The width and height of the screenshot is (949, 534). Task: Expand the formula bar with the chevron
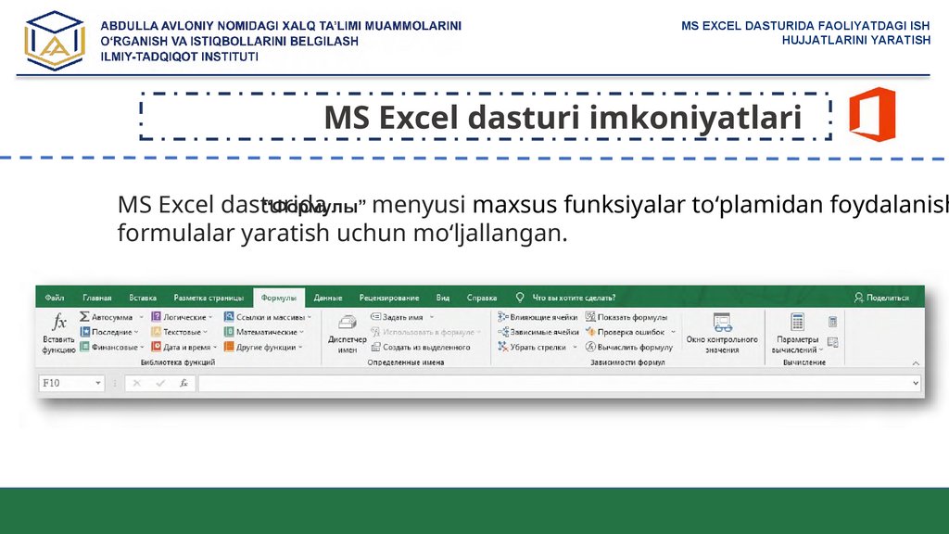pyautogui.click(x=916, y=383)
